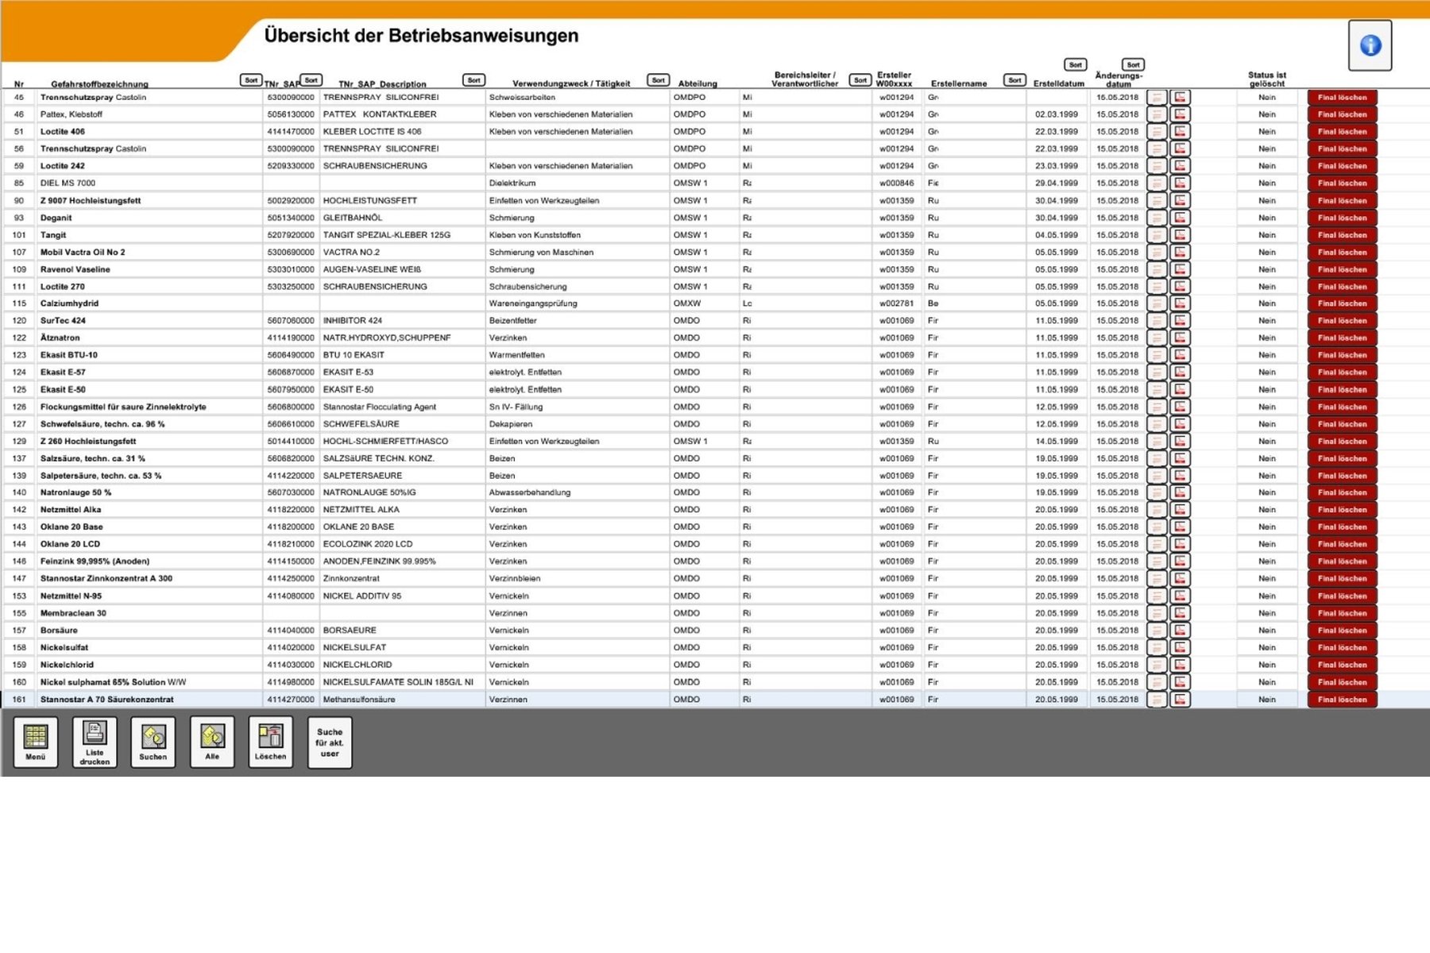Click the creator ID 'w002781' cell

pos(897,303)
